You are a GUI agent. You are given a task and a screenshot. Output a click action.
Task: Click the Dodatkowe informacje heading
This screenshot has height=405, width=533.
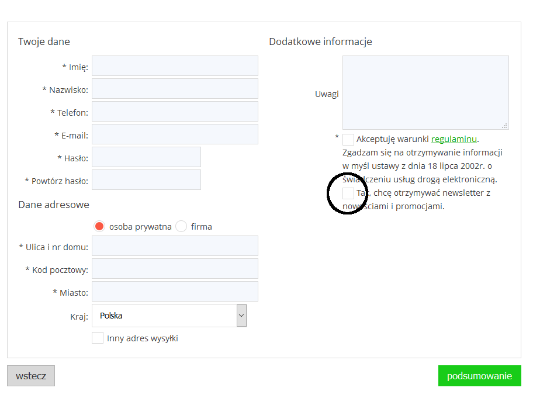coord(320,41)
